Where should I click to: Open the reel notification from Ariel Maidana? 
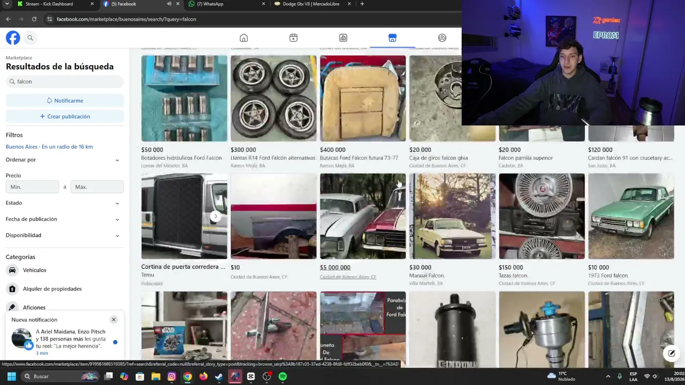click(x=64, y=342)
